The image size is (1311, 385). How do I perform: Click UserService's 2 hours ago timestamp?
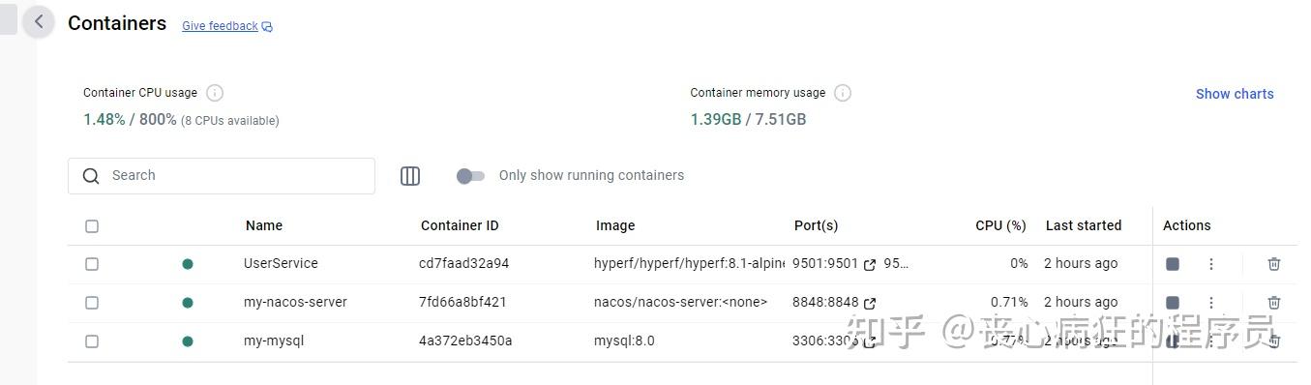[x=1081, y=263]
